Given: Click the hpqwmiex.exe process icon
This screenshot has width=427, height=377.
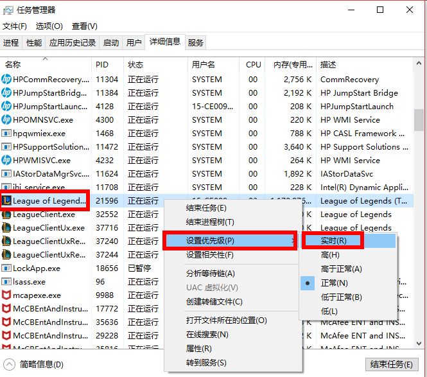Looking at the screenshot, I should tap(6, 133).
